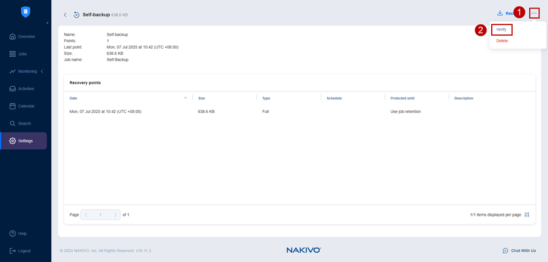Open the items per page settings icon
Viewport: 548px width, 262px height.
click(527, 214)
